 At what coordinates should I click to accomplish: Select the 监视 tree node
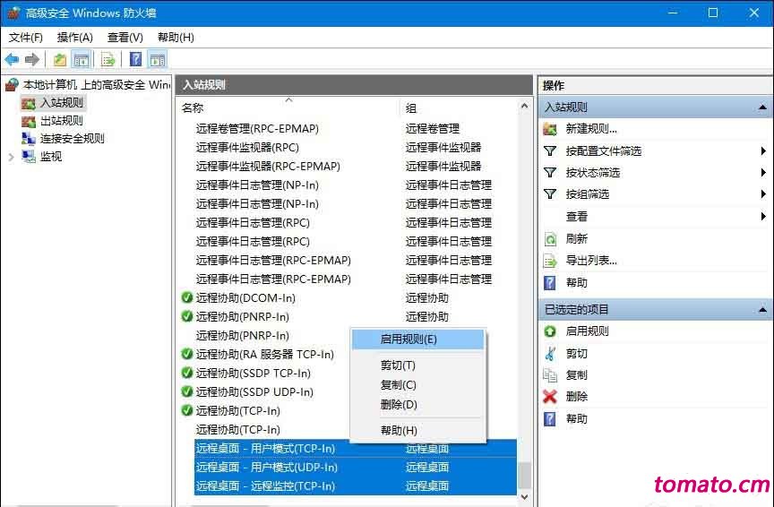pos(51,157)
